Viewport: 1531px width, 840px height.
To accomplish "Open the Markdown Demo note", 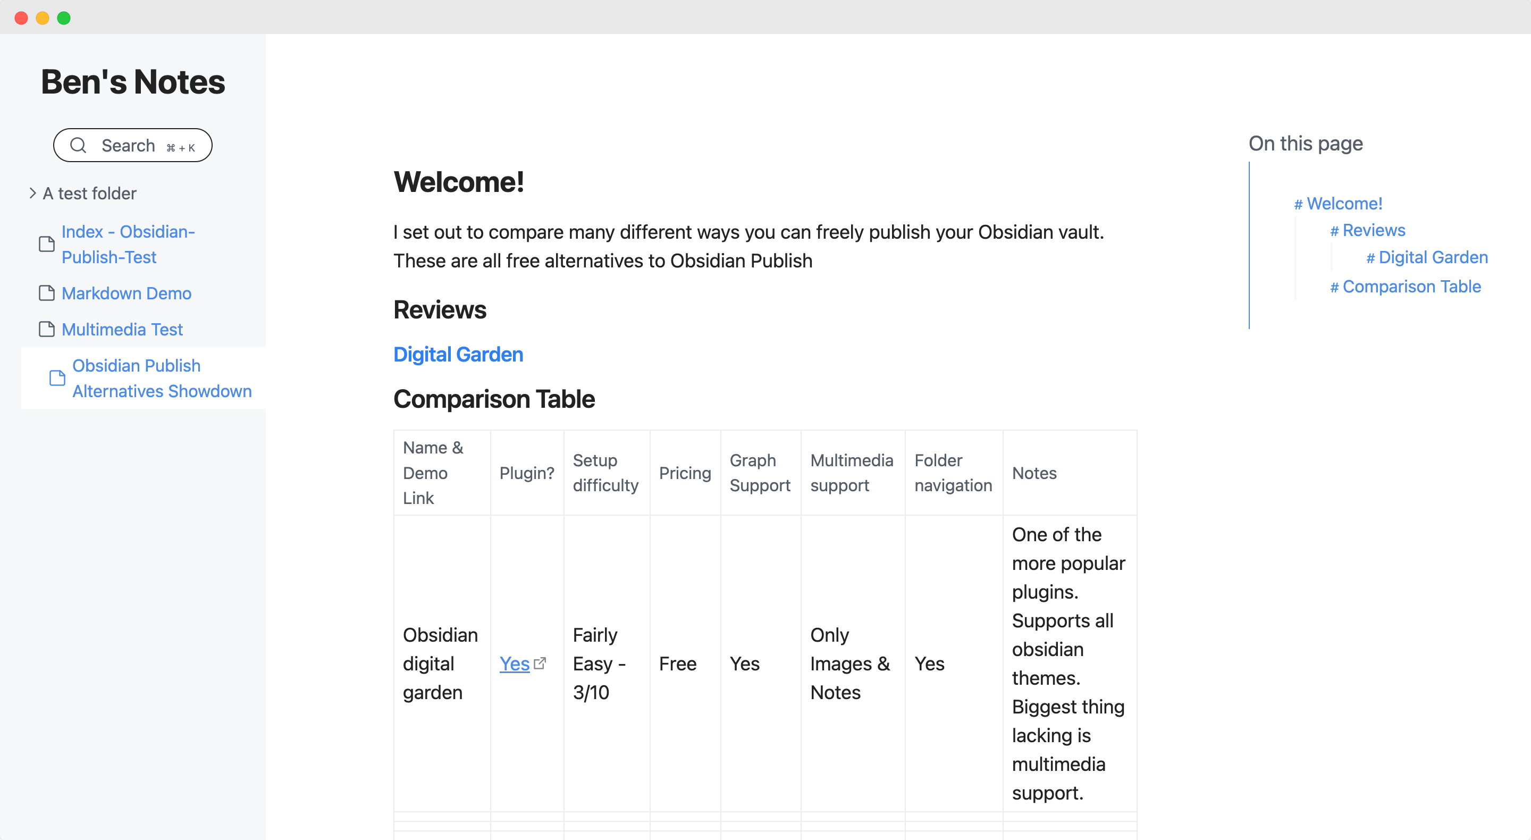I will click(x=126, y=293).
